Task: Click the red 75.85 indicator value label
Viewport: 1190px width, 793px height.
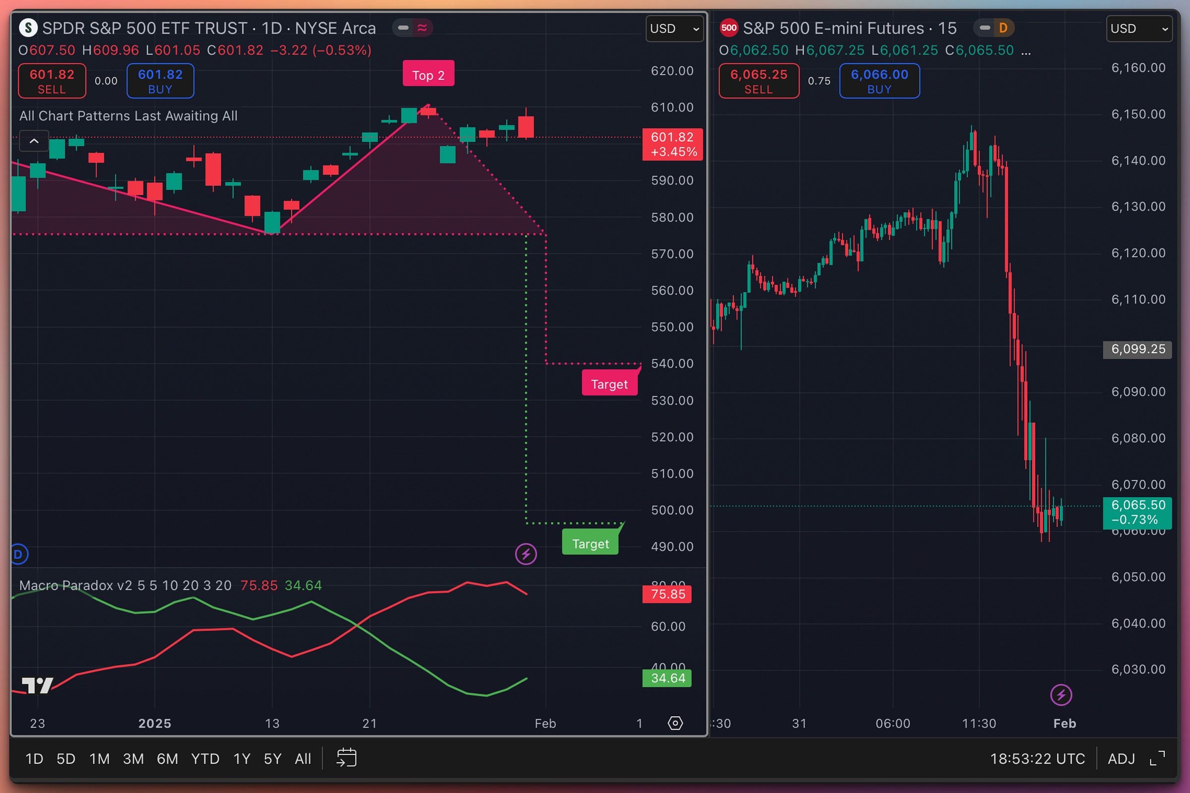Action: point(667,594)
